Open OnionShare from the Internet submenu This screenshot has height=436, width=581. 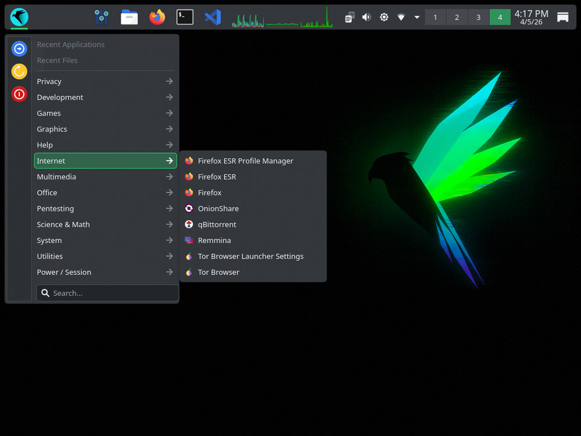click(218, 208)
